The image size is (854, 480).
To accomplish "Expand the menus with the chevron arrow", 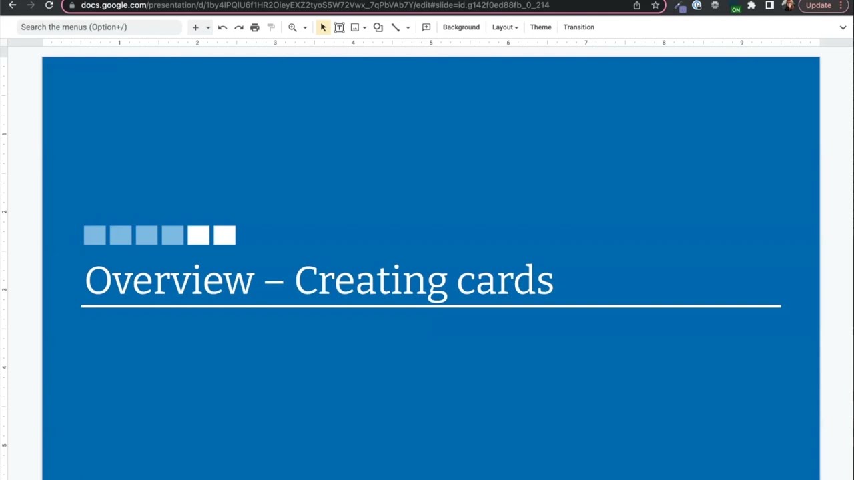I will (843, 27).
